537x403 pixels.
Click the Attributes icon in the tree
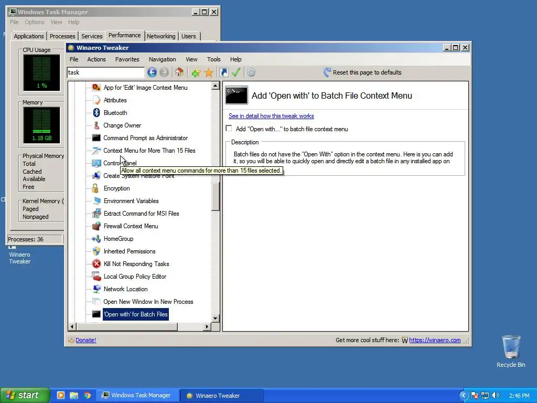96,100
